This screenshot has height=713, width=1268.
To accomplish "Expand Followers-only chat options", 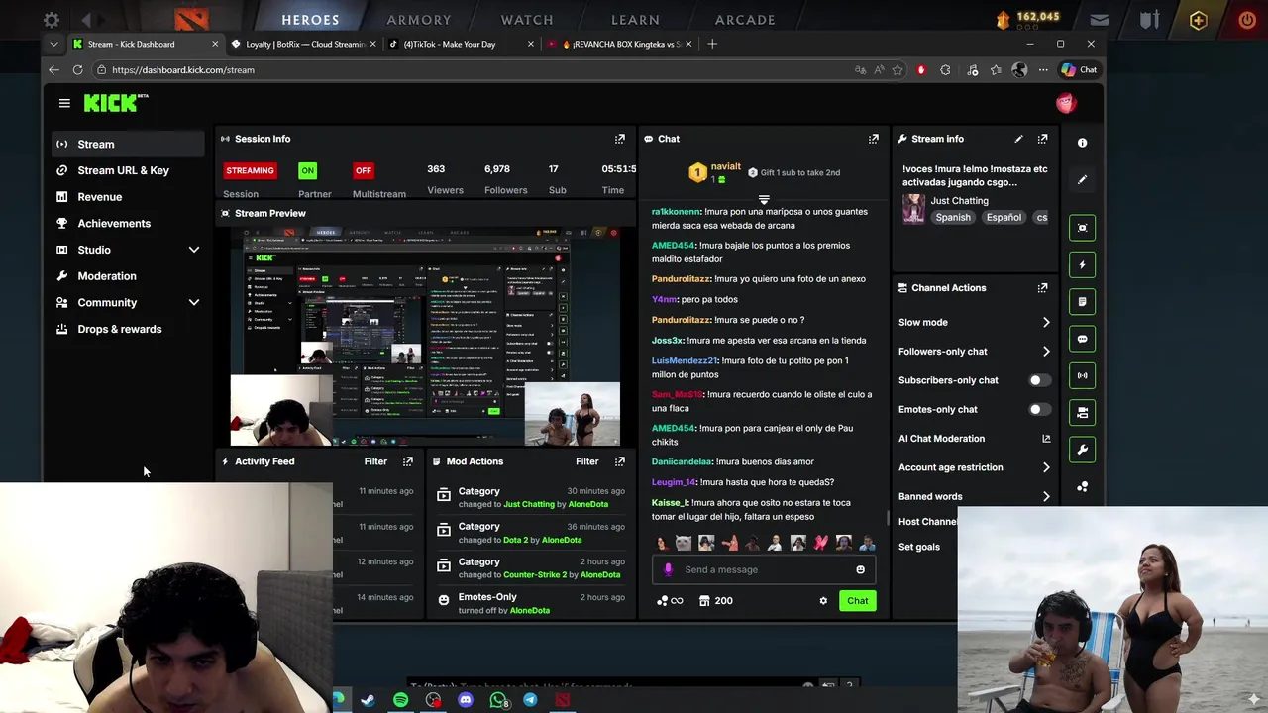I will [x=1046, y=352].
